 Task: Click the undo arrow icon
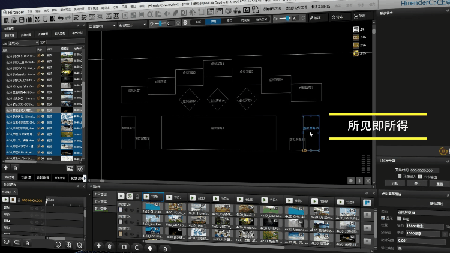[x=60, y=19]
